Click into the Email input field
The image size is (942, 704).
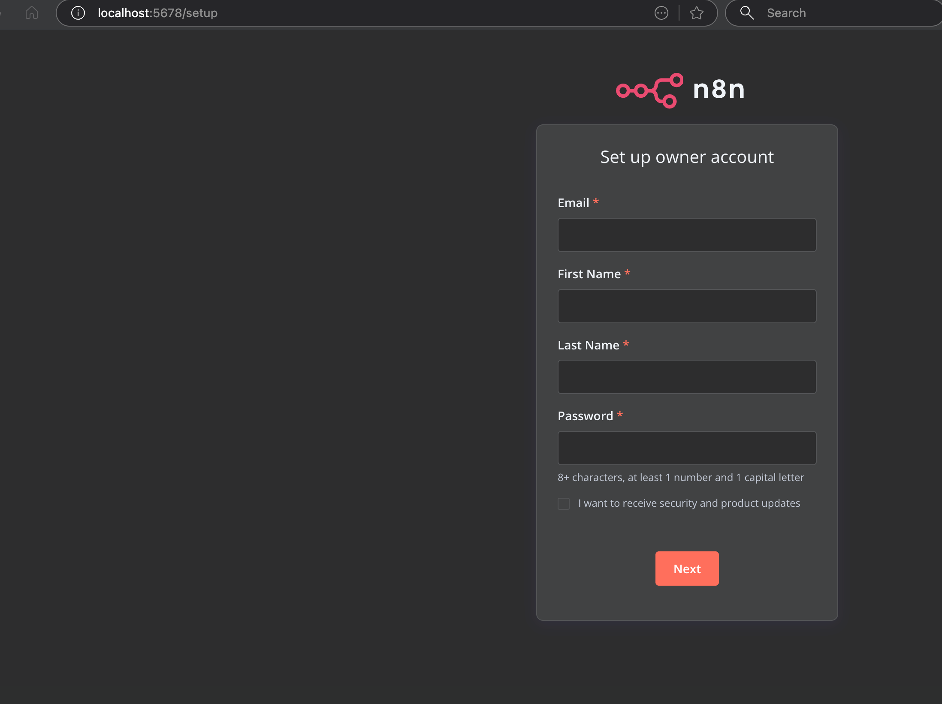click(x=687, y=235)
